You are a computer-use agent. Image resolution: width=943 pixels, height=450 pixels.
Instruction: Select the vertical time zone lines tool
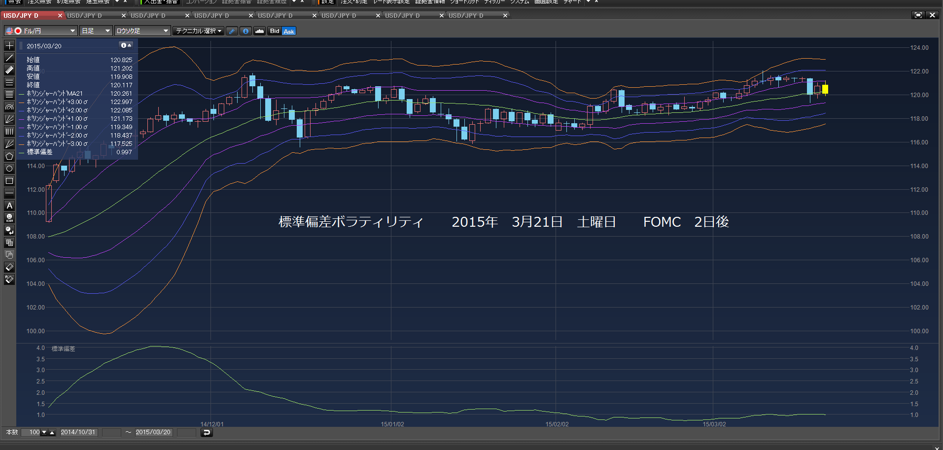click(9, 132)
